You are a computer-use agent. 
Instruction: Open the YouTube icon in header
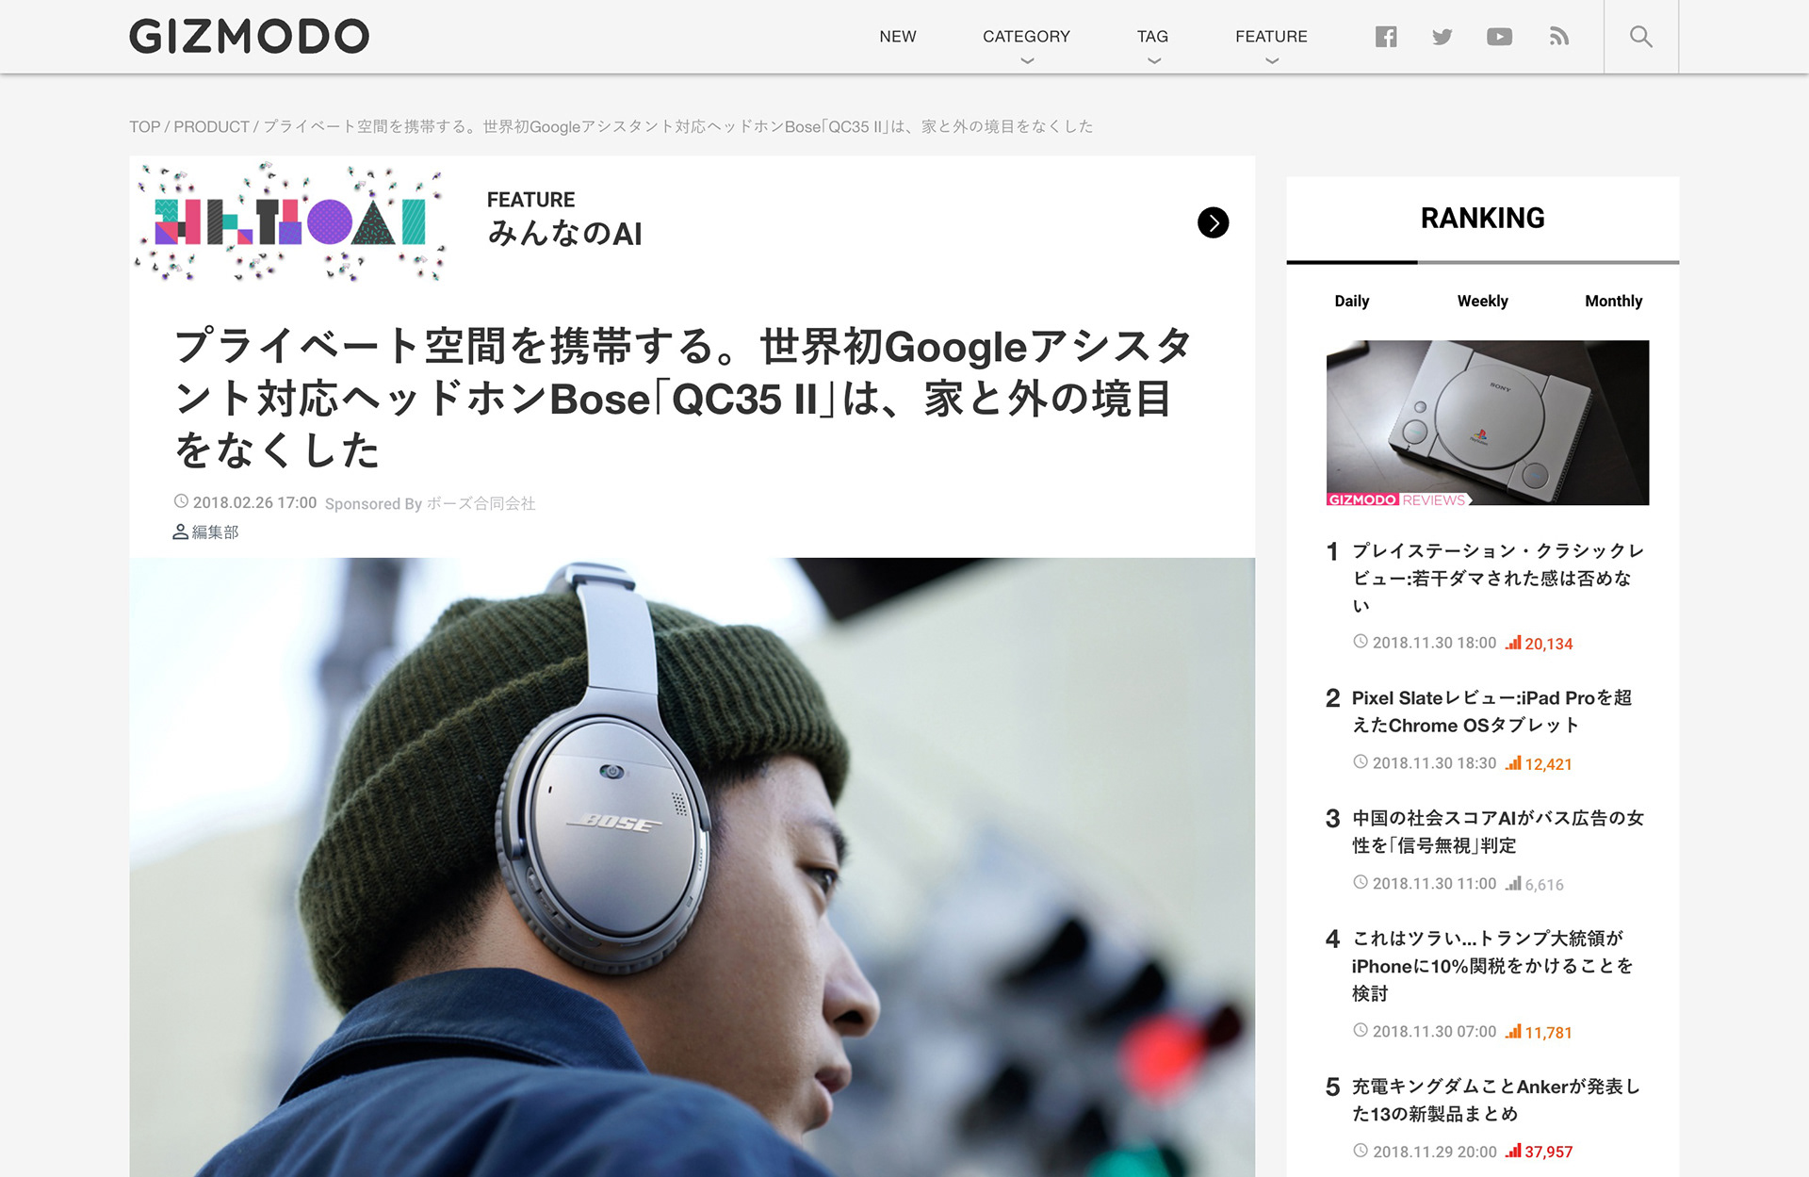[x=1499, y=37]
